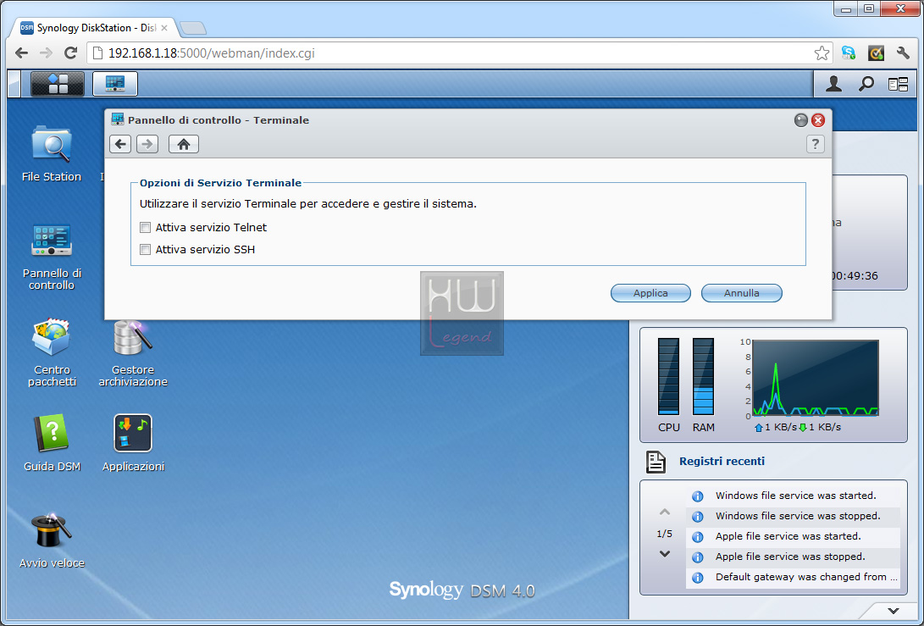Click the show desktop strip left of the main menu button
Screen dimensions: 924x626
pyautogui.click(x=14, y=84)
